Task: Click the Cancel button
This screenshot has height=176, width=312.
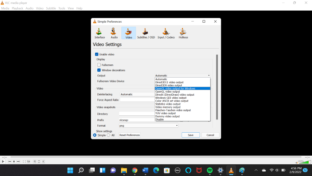Action: pos(210,135)
